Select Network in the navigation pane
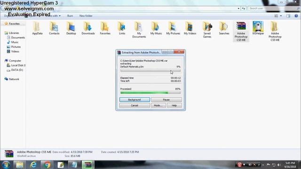Screen dimensions: 301x169 pos(14,79)
